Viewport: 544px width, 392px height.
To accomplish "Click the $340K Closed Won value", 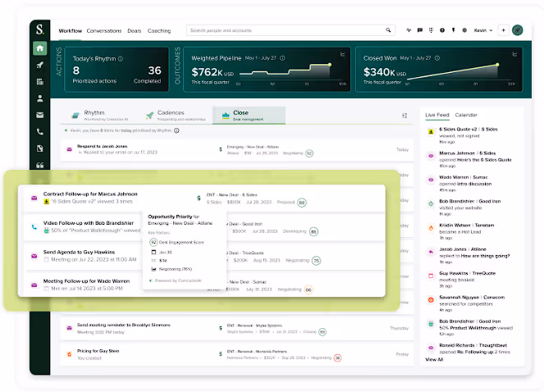I will pos(384,72).
